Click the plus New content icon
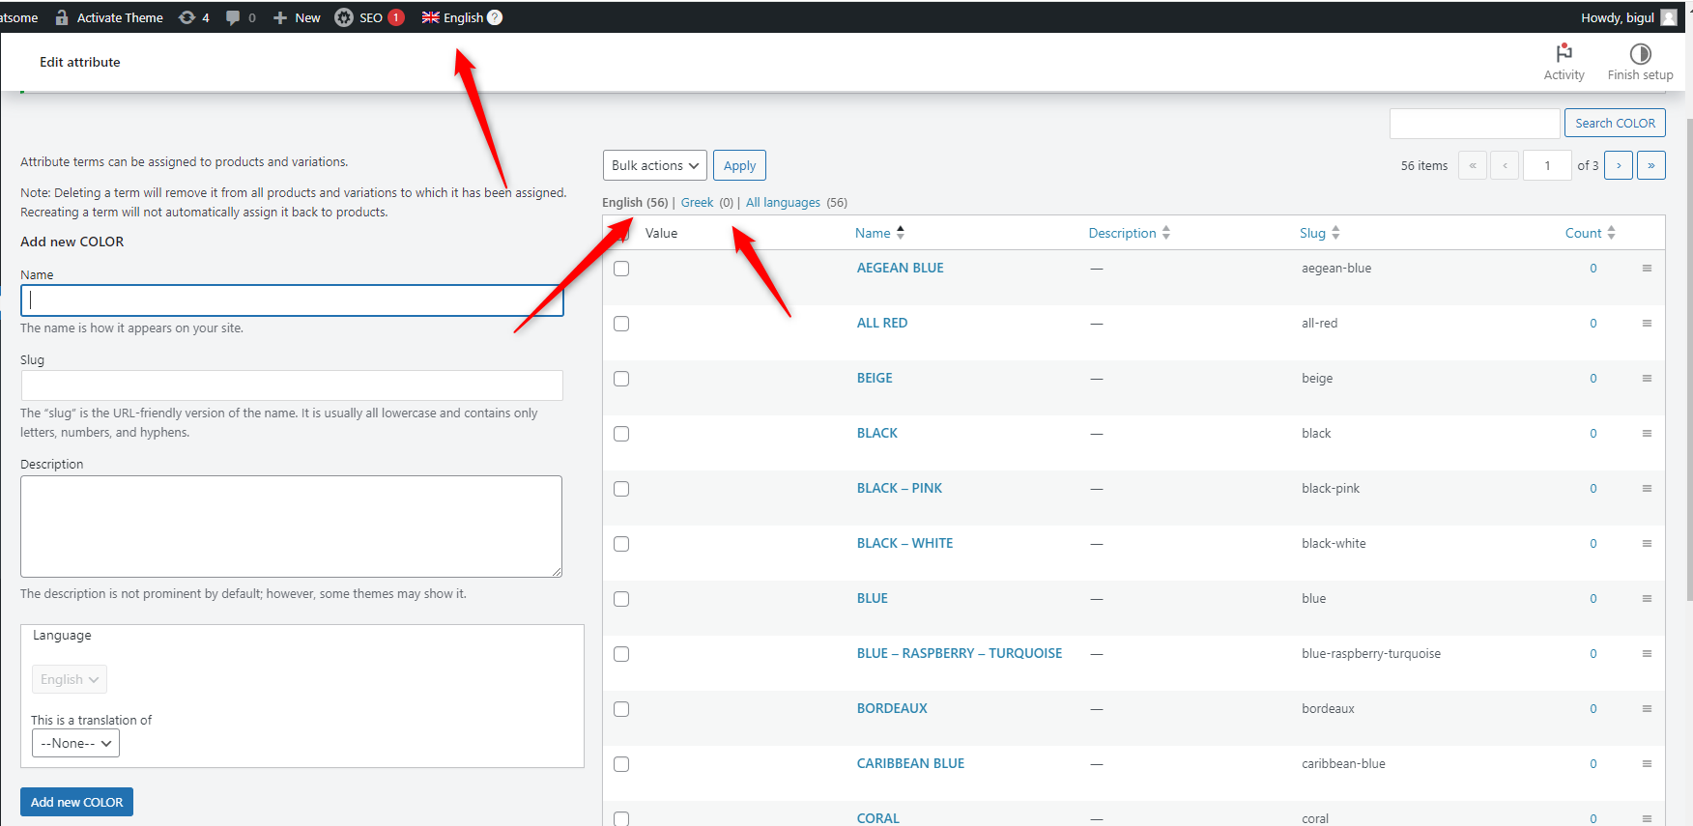The image size is (1693, 826). pos(280,17)
